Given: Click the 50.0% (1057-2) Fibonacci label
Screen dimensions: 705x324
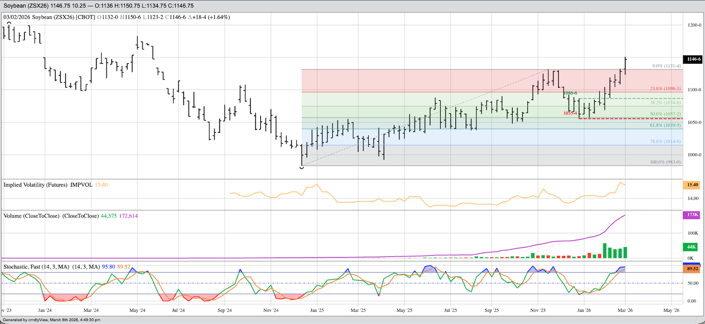Looking at the screenshot, I should [665, 114].
